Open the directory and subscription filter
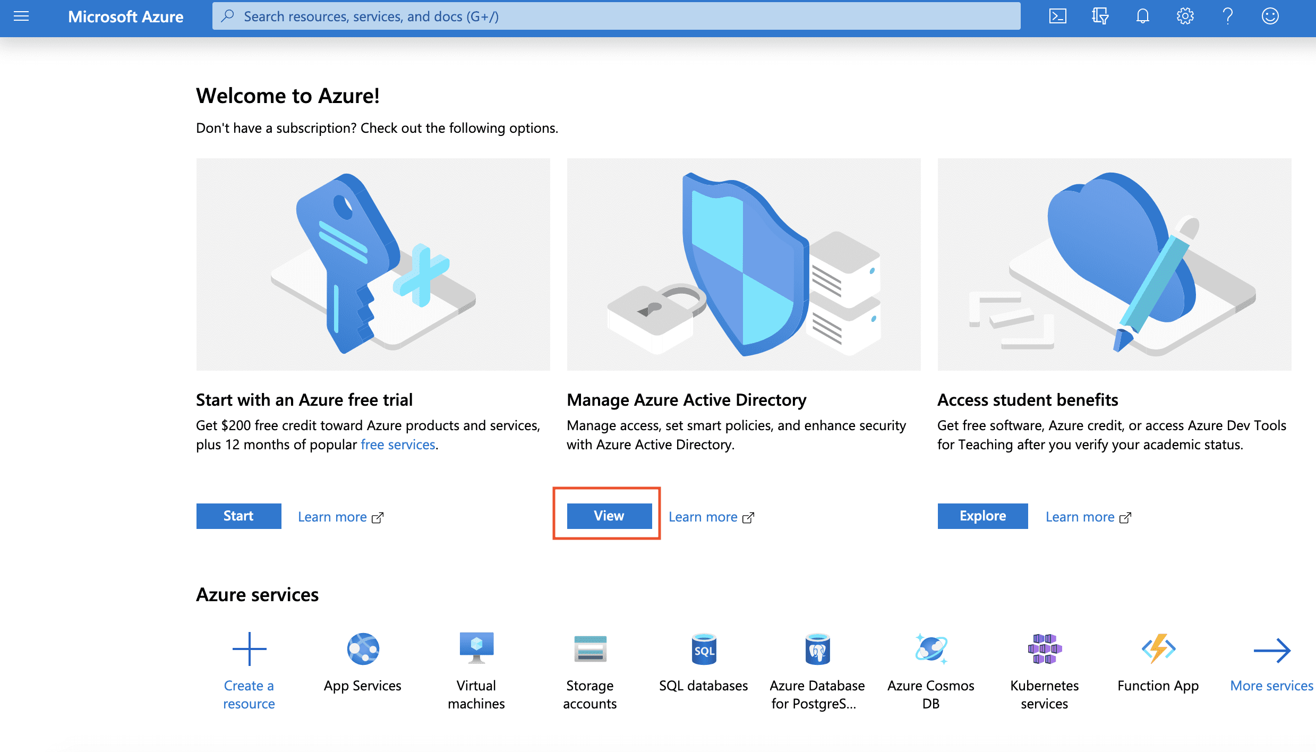The height and width of the screenshot is (752, 1316). [1100, 16]
